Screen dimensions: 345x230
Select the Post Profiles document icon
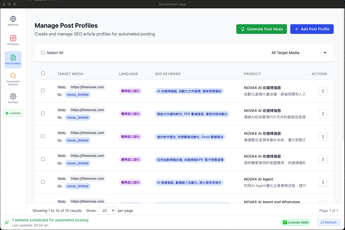[x=13, y=58]
